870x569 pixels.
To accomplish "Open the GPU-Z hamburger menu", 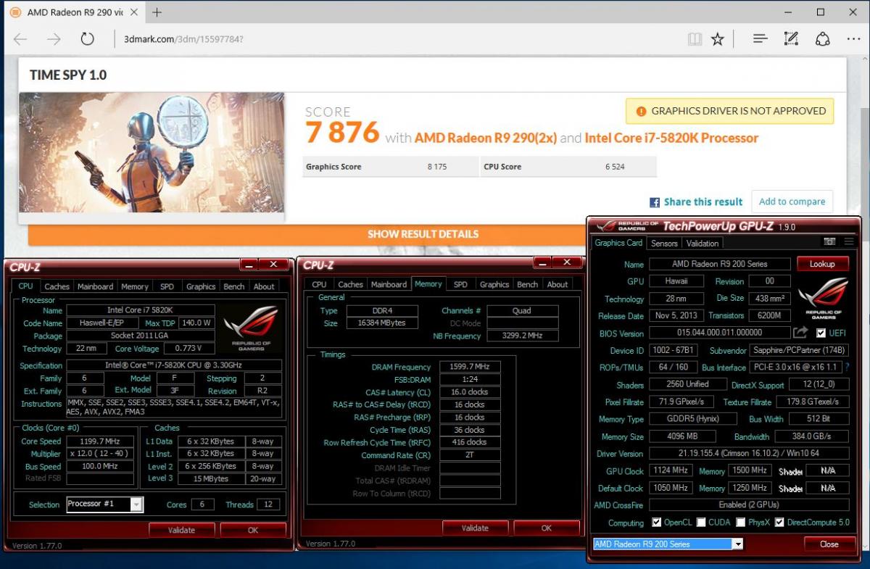I will [x=849, y=241].
